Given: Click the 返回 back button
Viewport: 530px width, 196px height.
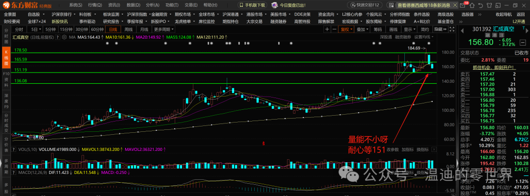Looking at the screenshot, I should point(521,15).
